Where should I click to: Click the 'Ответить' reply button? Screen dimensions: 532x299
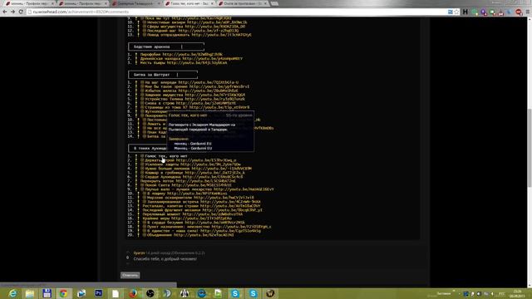coord(131,275)
